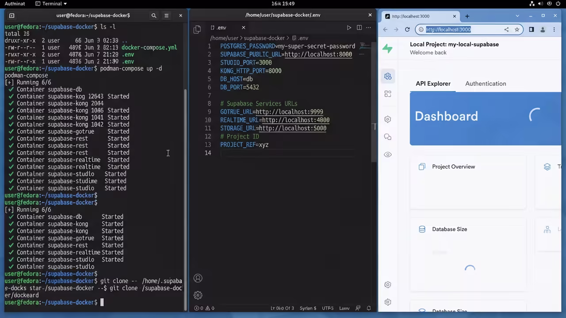Screen dimensions: 566x318
Task: Select the API Explorer tab
Action: point(433,83)
